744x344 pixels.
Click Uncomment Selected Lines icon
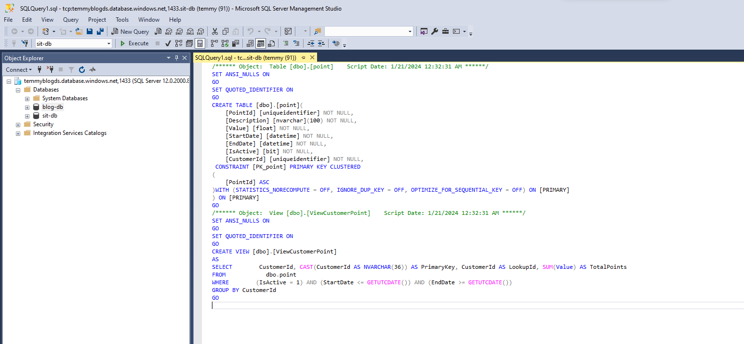point(296,43)
